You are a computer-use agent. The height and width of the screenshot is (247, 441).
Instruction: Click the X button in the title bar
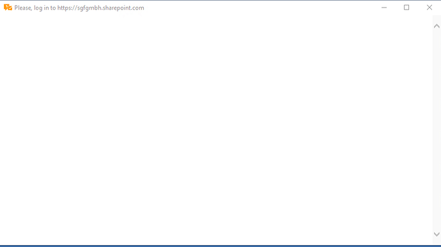tap(429, 8)
